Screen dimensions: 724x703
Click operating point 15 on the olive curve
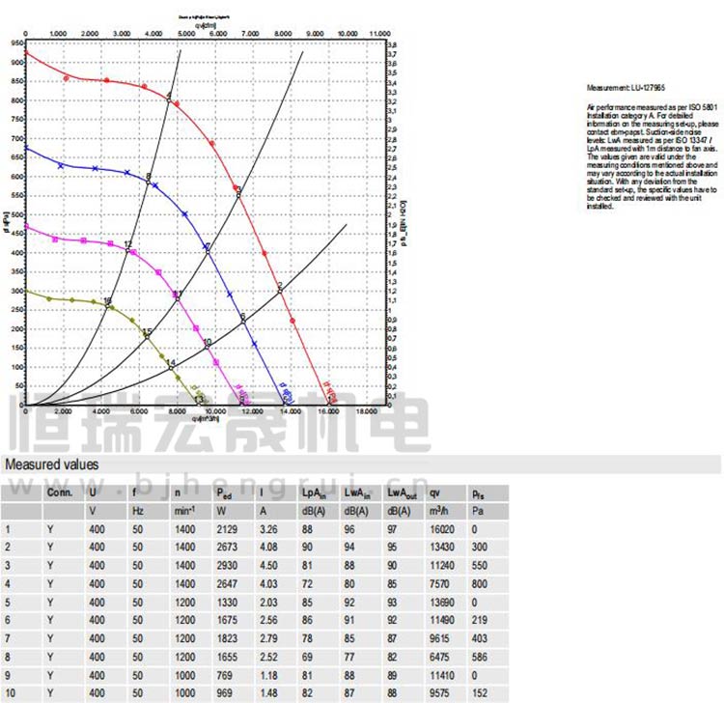point(147,334)
